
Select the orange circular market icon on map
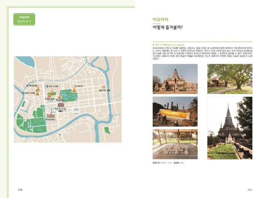pyautogui.click(x=103, y=87)
